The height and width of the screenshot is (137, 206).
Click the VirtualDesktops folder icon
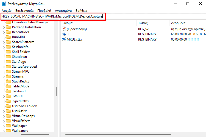click(x=9, y=116)
